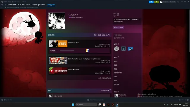The image size is (190, 107).
Task: Open the blue announcements megaphone button
Action: [151, 2]
